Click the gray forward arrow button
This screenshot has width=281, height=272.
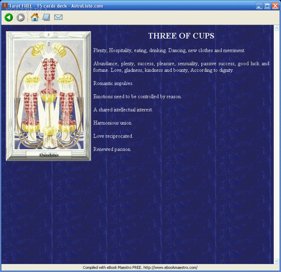coord(20,17)
